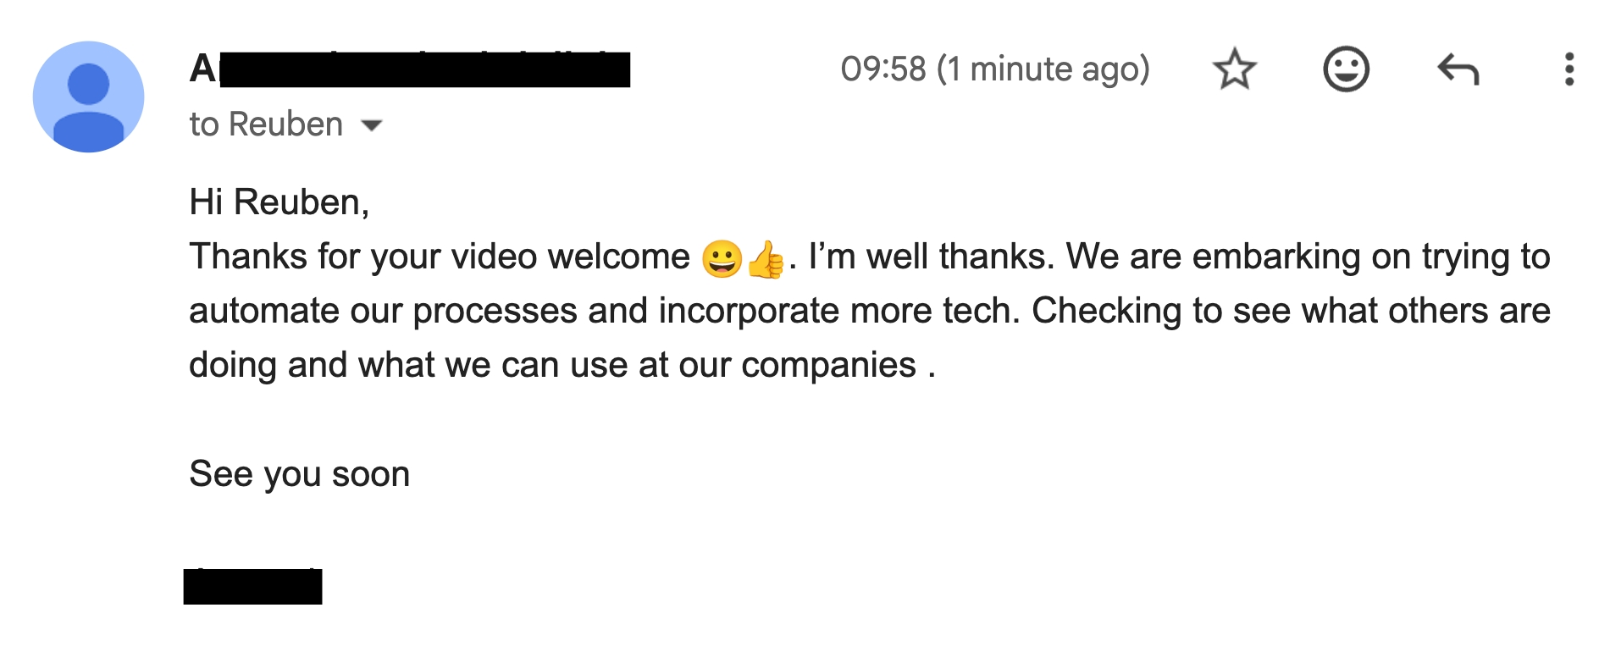
Task: Click the word 'companies' in the body
Action: click(828, 365)
